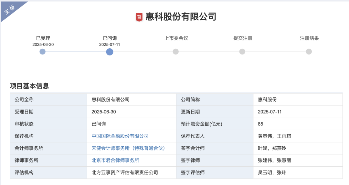Select the 上市委会议 timeline step dot

pos(175,52)
